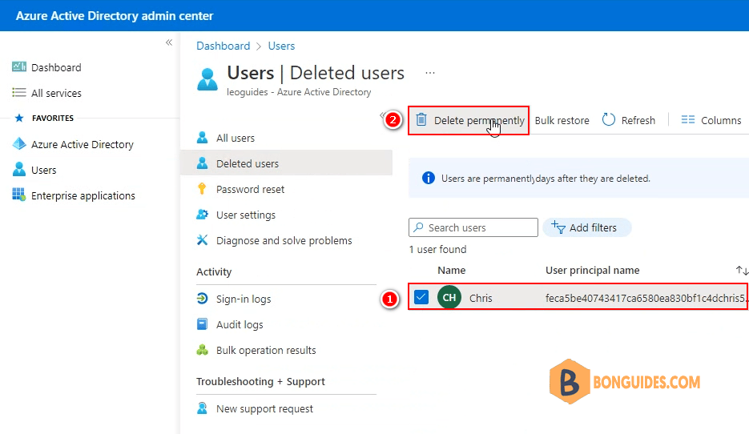Screen dimensions: 749x434
Task: Open the ellipsis more options menu
Action: click(x=430, y=73)
